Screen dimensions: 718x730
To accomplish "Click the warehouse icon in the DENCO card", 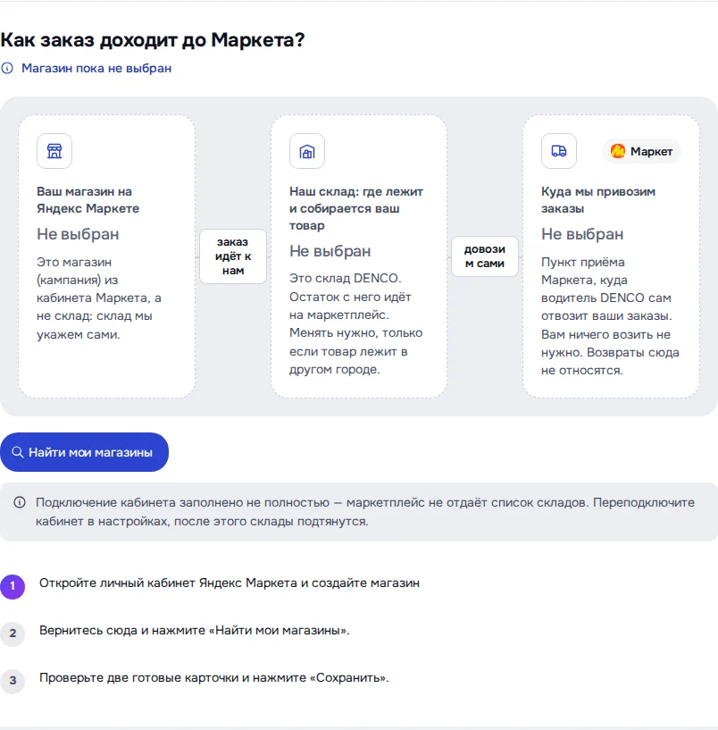I will point(307,151).
